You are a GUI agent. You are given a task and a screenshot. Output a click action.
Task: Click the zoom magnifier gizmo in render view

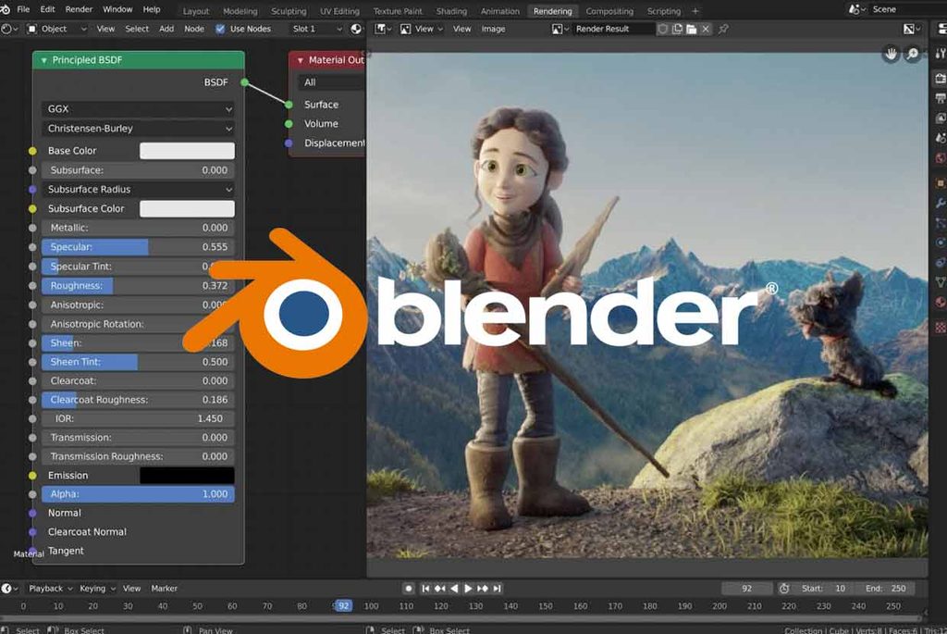point(913,54)
